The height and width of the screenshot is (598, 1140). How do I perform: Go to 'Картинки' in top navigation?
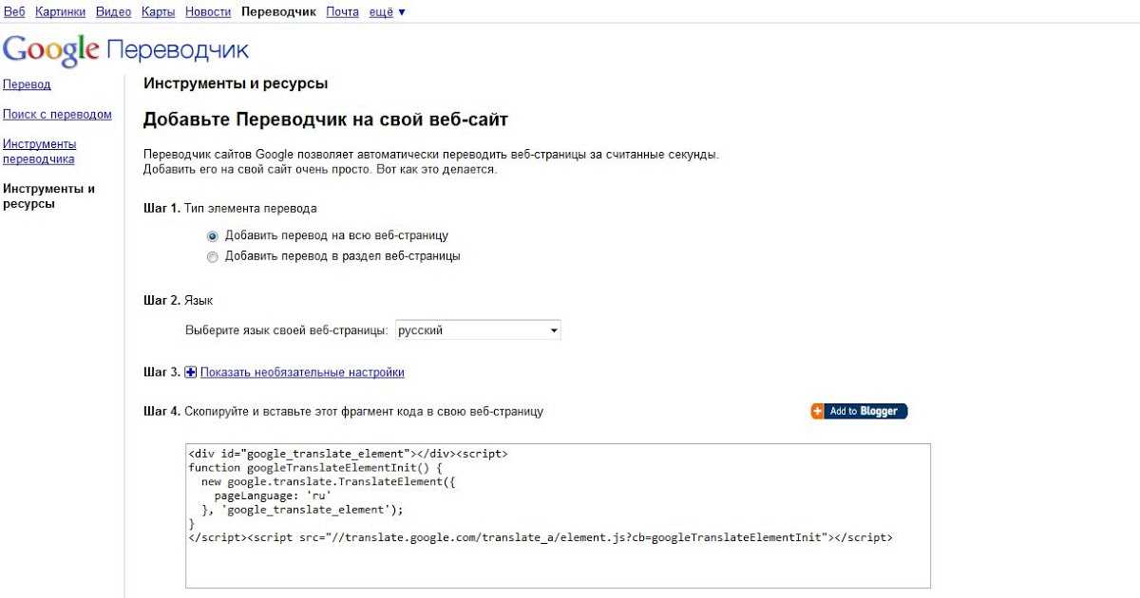click(x=61, y=11)
